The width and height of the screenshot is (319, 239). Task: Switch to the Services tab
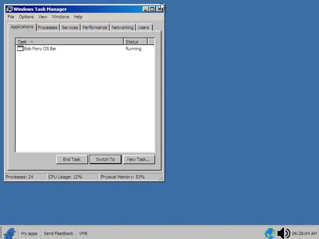click(70, 27)
